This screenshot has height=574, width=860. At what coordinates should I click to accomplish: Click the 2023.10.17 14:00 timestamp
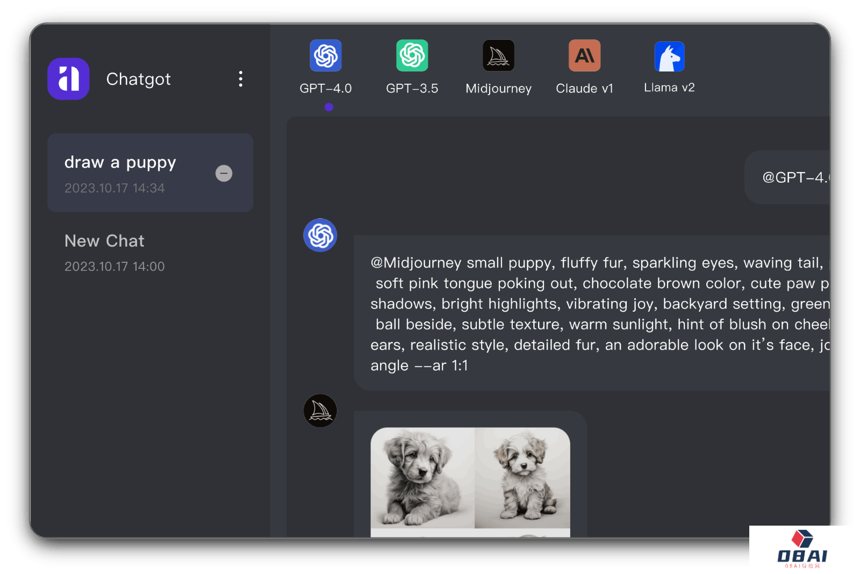tap(114, 267)
